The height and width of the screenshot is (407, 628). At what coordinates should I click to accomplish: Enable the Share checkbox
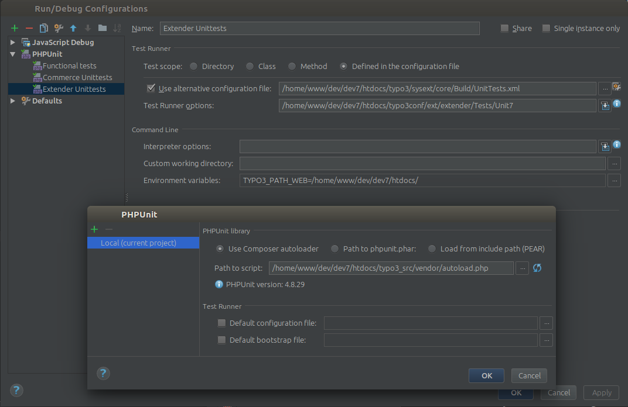(504, 29)
